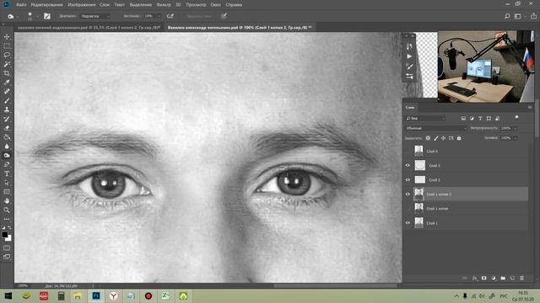
Task: Open the layer blend mode dropdown
Action: [x=436, y=128]
